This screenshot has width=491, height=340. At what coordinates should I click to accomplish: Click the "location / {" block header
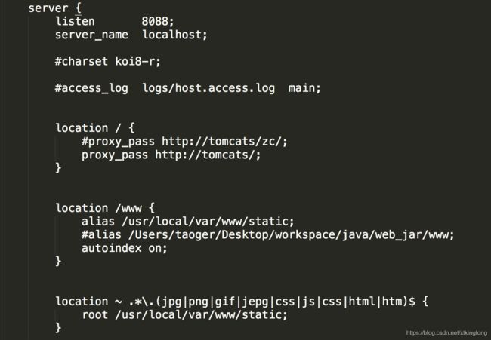pos(95,128)
